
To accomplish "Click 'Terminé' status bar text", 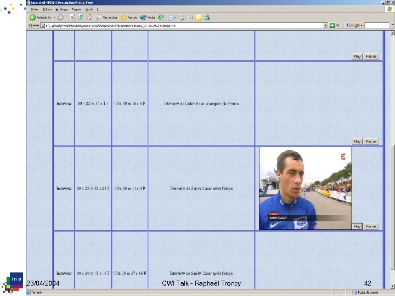I will [x=37, y=293].
